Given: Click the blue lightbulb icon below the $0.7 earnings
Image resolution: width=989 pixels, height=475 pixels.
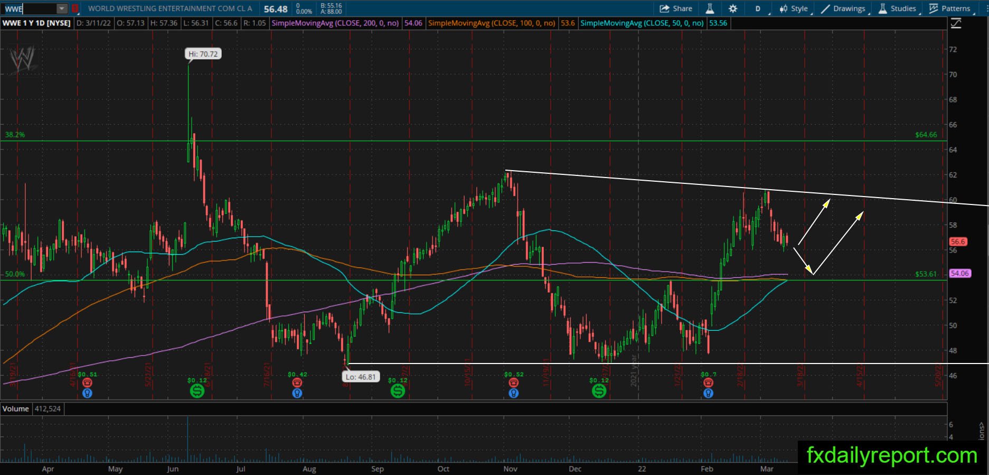Looking at the screenshot, I should point(708,393).
